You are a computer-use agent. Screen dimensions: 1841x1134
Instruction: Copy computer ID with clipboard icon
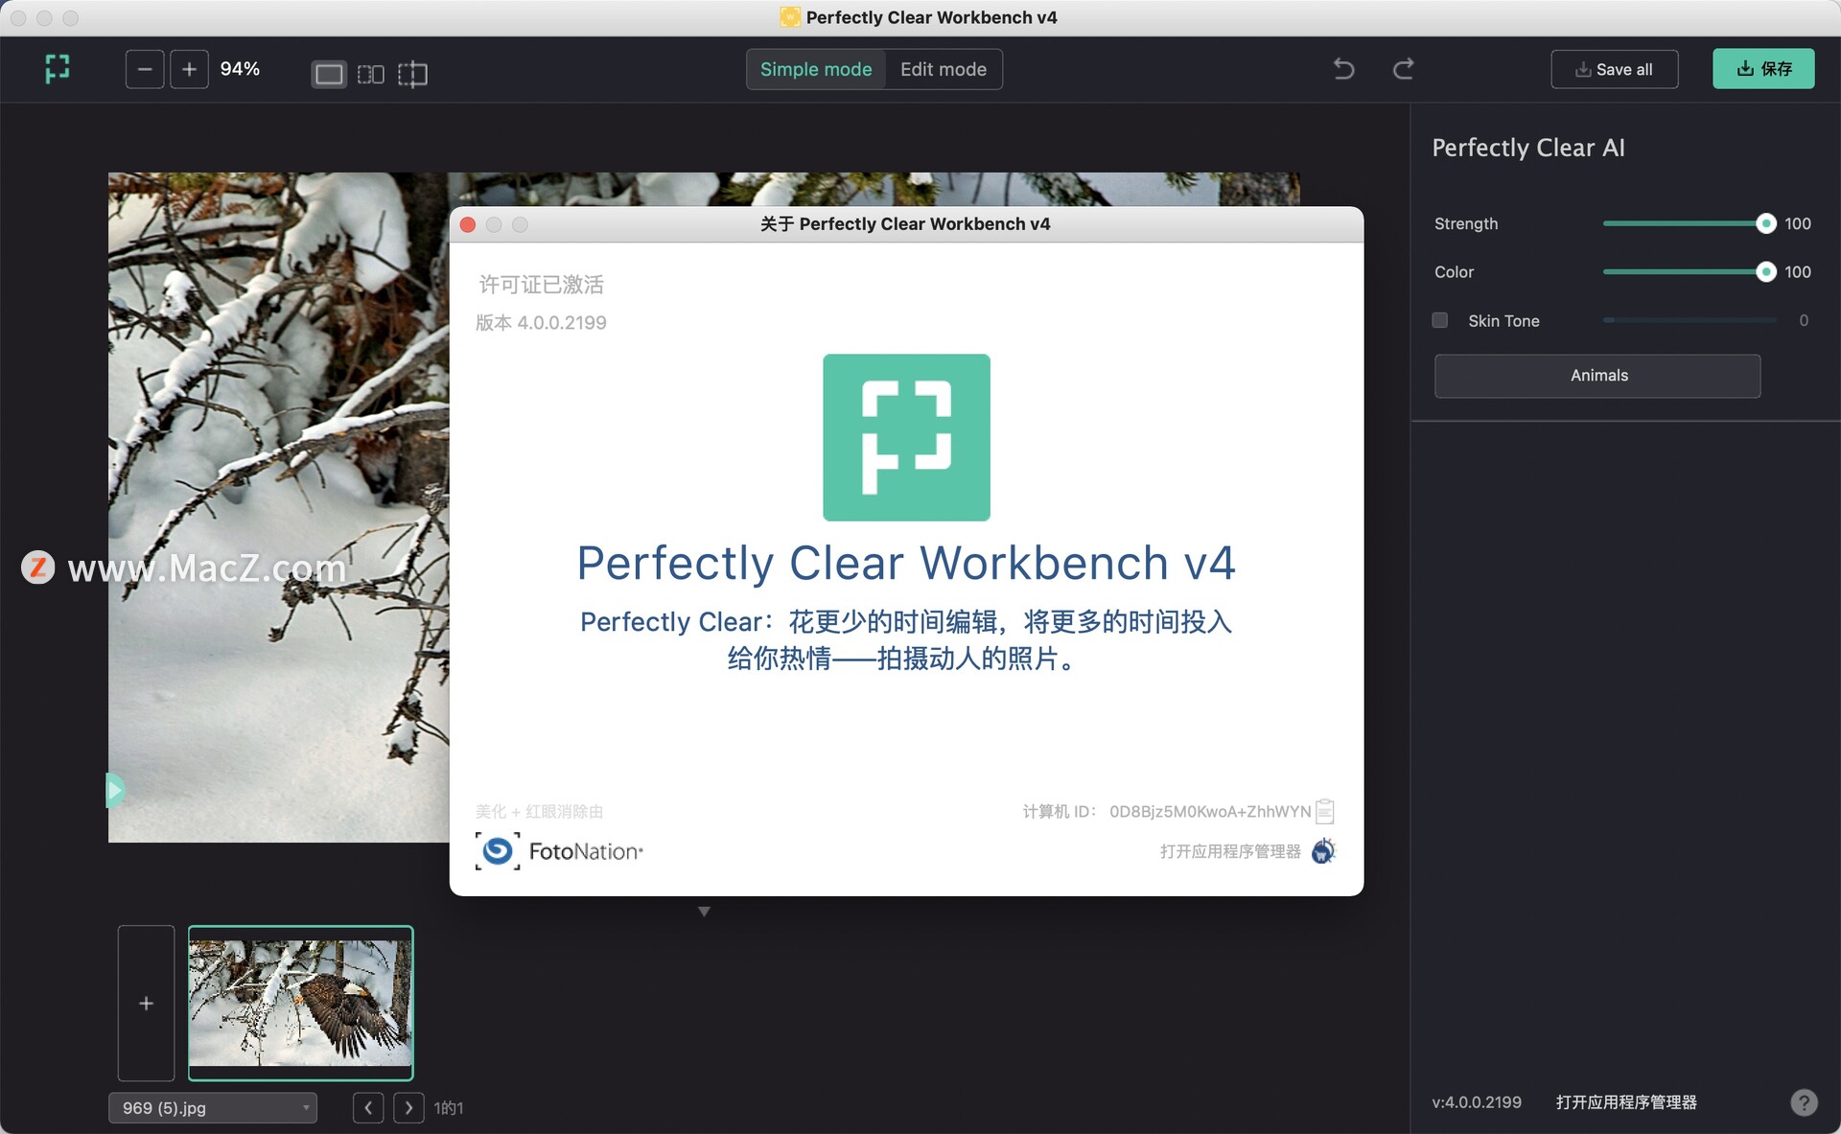1325,811
